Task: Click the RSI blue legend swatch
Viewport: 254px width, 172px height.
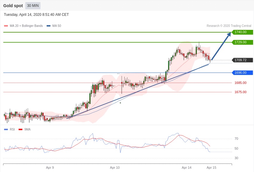Action: [6, 129]
